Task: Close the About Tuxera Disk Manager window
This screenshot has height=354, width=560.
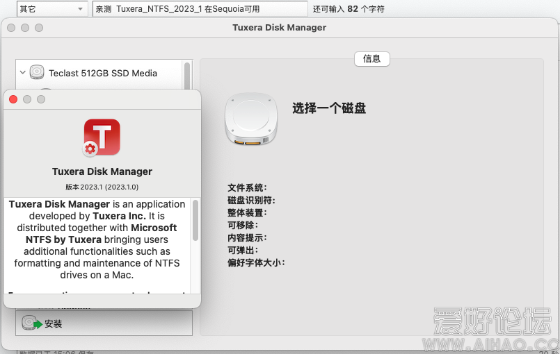Action: point(13,99)
